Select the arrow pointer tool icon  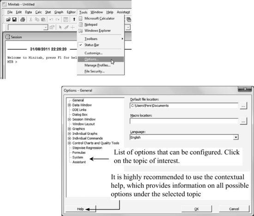point(60,27)
